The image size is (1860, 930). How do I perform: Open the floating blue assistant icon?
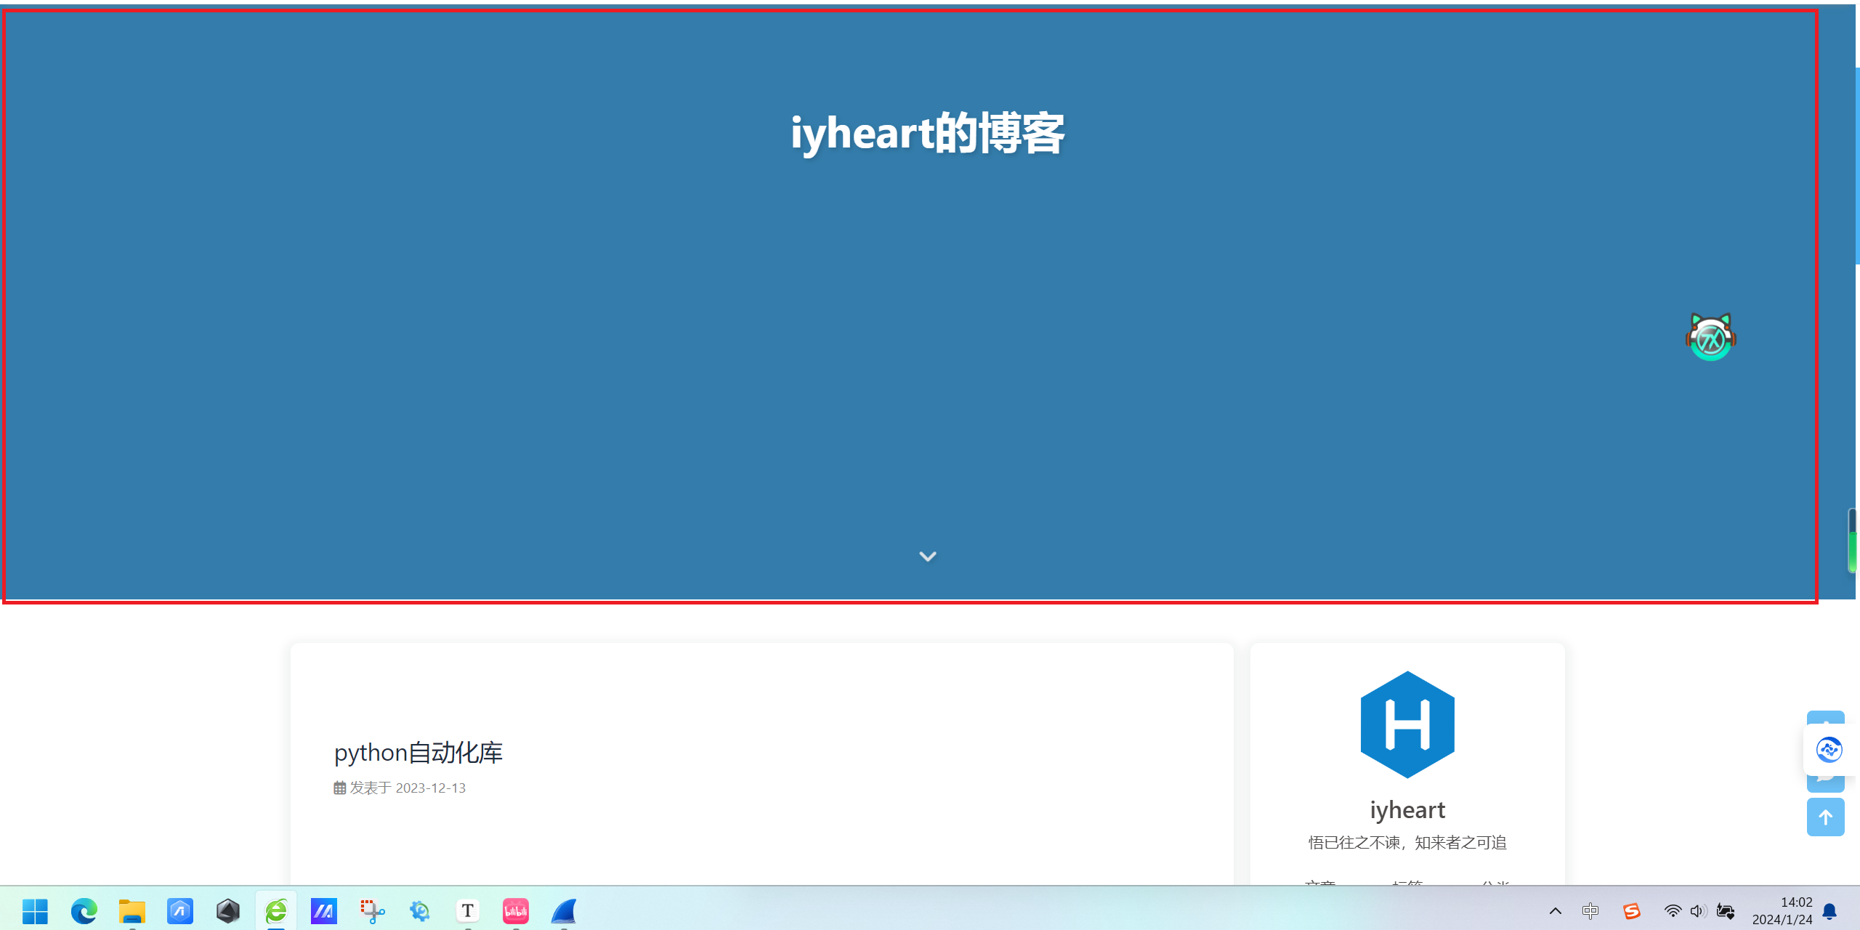[x=1829, y=749]
